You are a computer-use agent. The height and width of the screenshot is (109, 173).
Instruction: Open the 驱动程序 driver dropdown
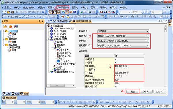click(123, 46)
